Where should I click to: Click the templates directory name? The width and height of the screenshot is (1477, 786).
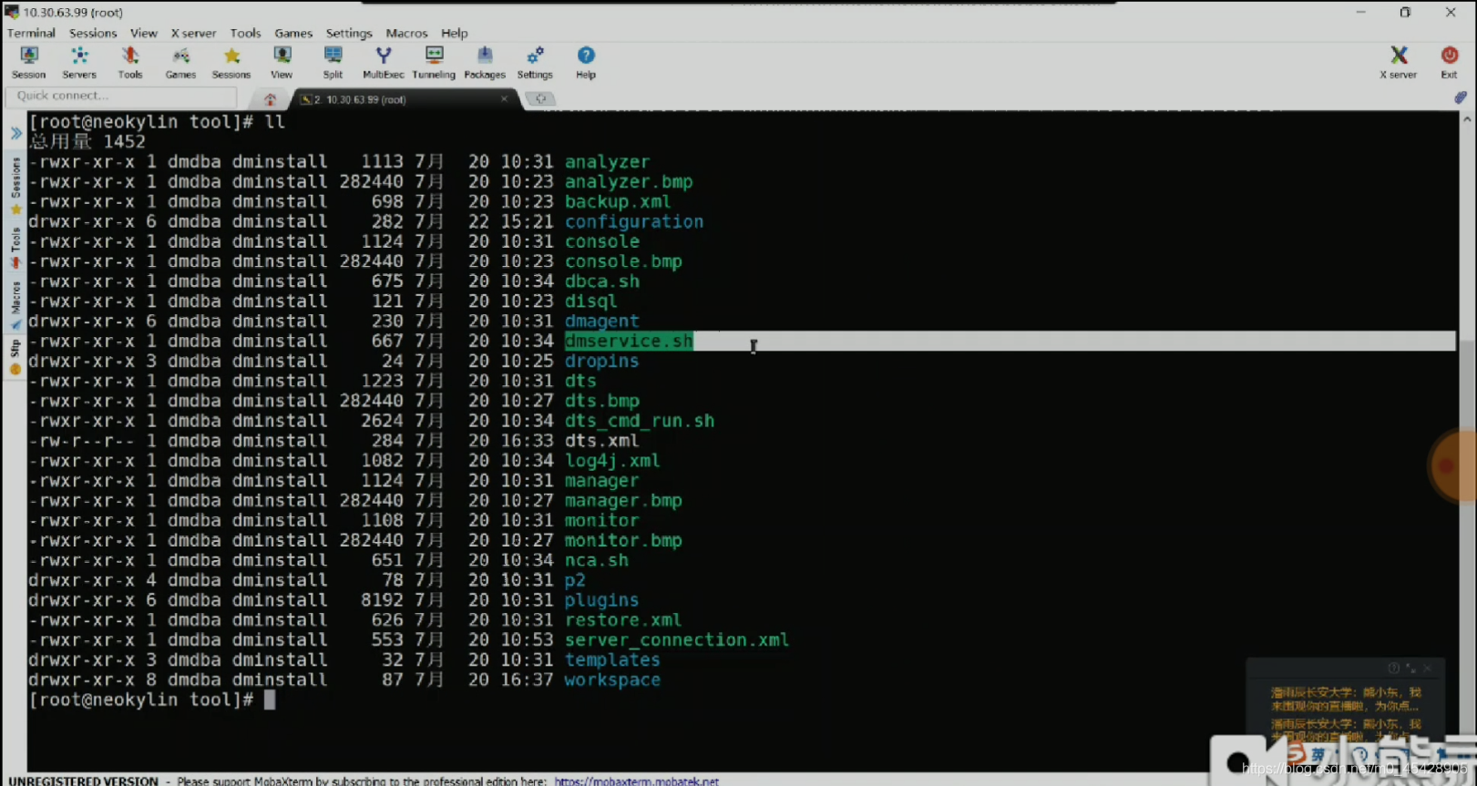click(611, 659)
